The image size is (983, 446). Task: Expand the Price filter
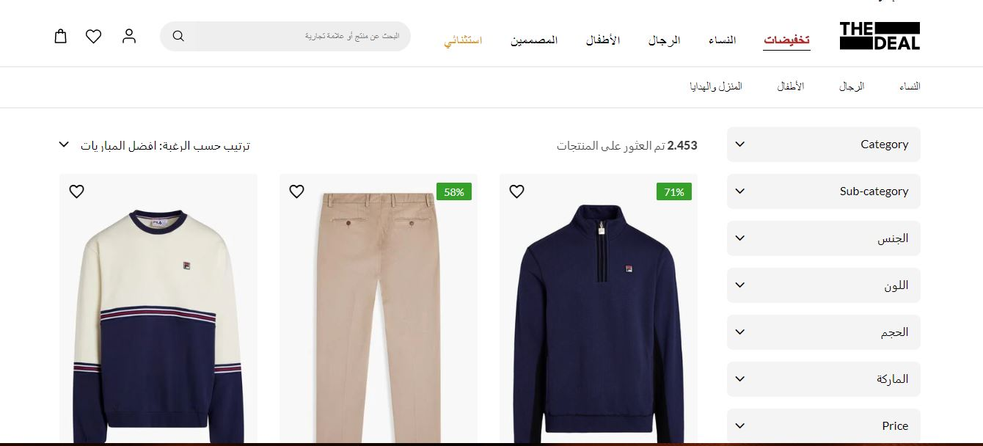pos(823,426)
